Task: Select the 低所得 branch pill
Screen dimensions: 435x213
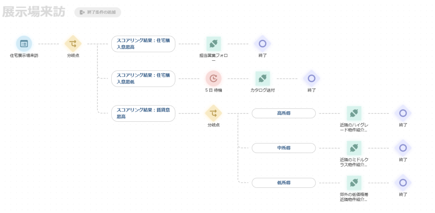Action: coord(283,183)
